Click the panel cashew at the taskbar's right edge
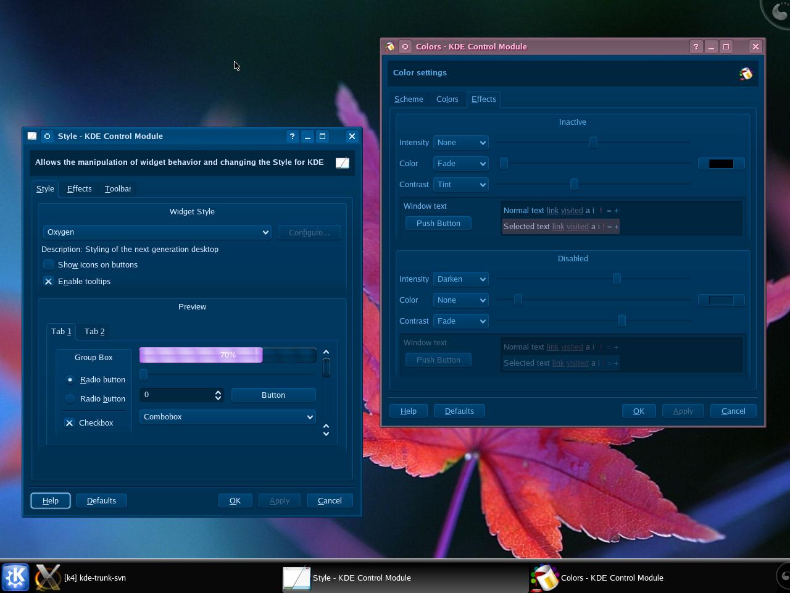The image size is (790, 593). (783, 576)
